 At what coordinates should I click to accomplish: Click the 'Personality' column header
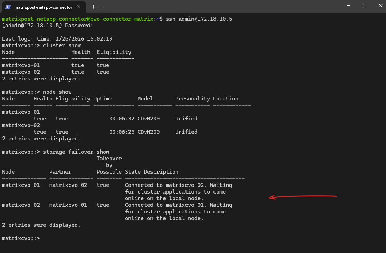click(x=192, y=99)
